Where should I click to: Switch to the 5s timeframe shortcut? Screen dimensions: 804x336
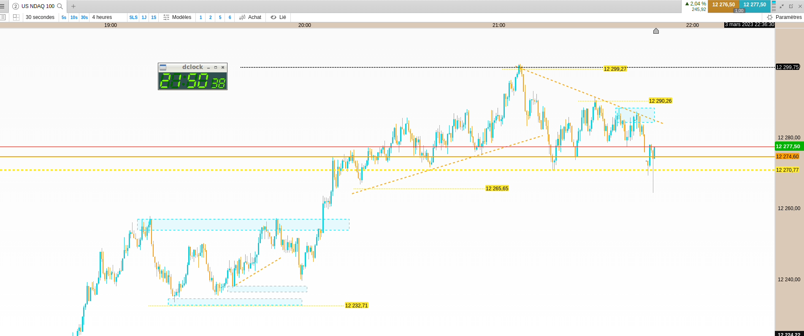click(64, 17)
